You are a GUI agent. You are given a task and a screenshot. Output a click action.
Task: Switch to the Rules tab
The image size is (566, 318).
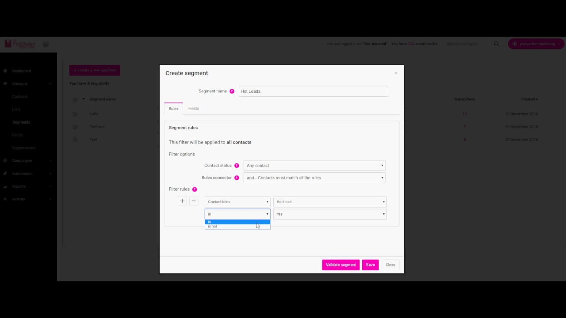tap(173, 109)
